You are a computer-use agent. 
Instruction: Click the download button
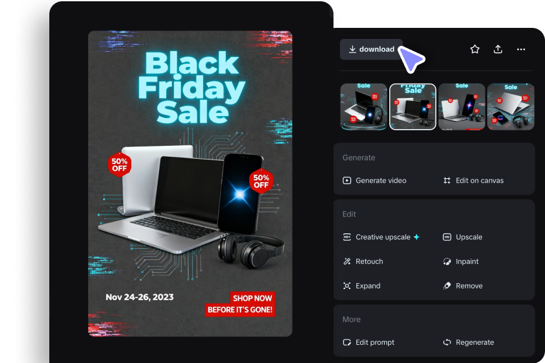371,49
